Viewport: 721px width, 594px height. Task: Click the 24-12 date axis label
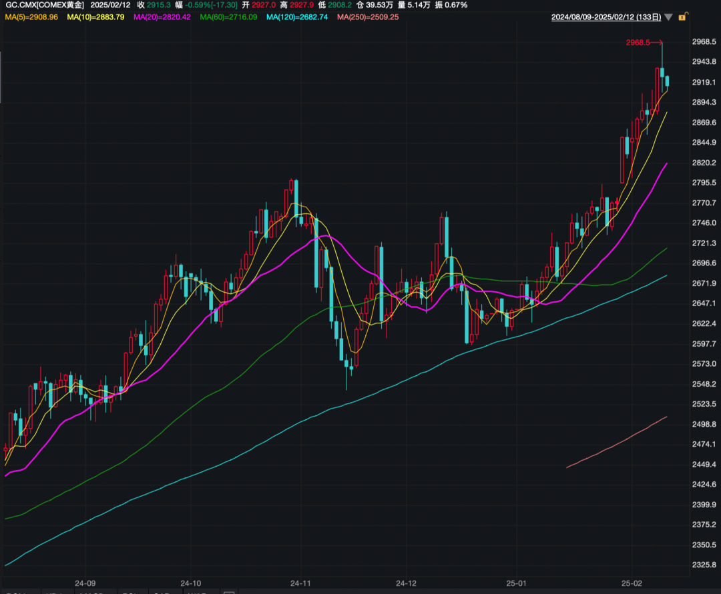point(406,583)
